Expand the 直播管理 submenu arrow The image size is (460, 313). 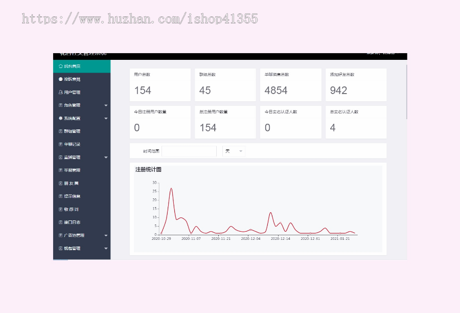[x=106, y=158]
